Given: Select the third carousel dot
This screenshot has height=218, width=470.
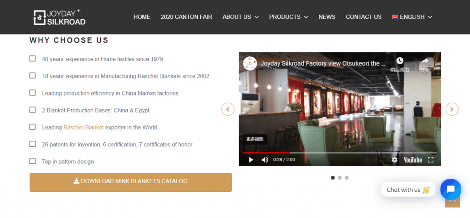Looking at the screenshot, I should tap(347, 178).
